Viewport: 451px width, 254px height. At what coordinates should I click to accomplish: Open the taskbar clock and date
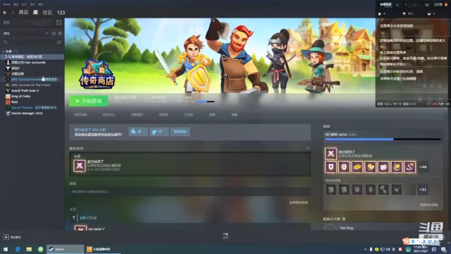click(x=421, y=249)
